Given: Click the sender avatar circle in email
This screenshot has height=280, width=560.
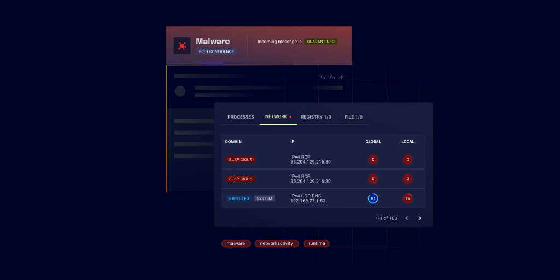Looking at the screenshot, I should tap(180, 91).
